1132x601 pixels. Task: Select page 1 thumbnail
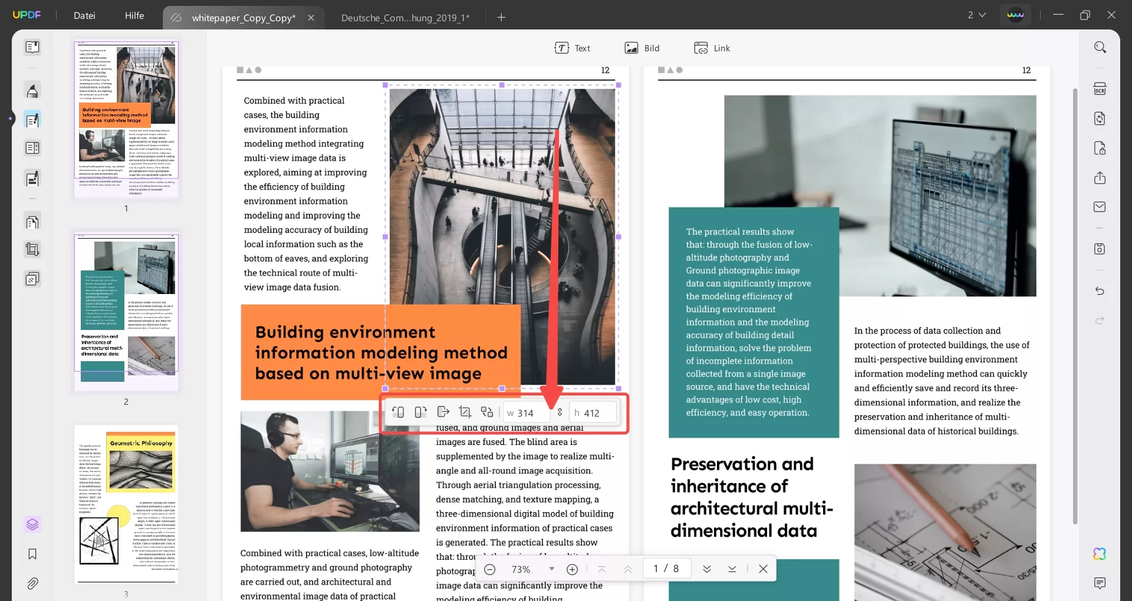tap(126, 118)
